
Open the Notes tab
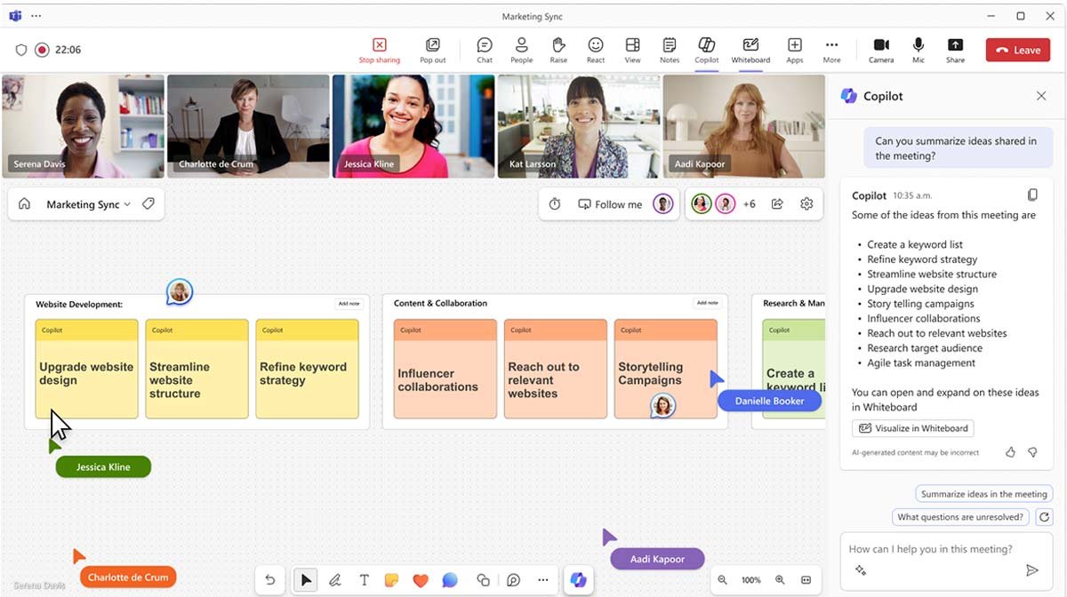[x=670, y=49]
